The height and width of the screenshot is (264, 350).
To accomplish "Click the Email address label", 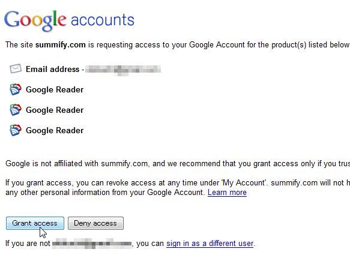I will point(52,69).
